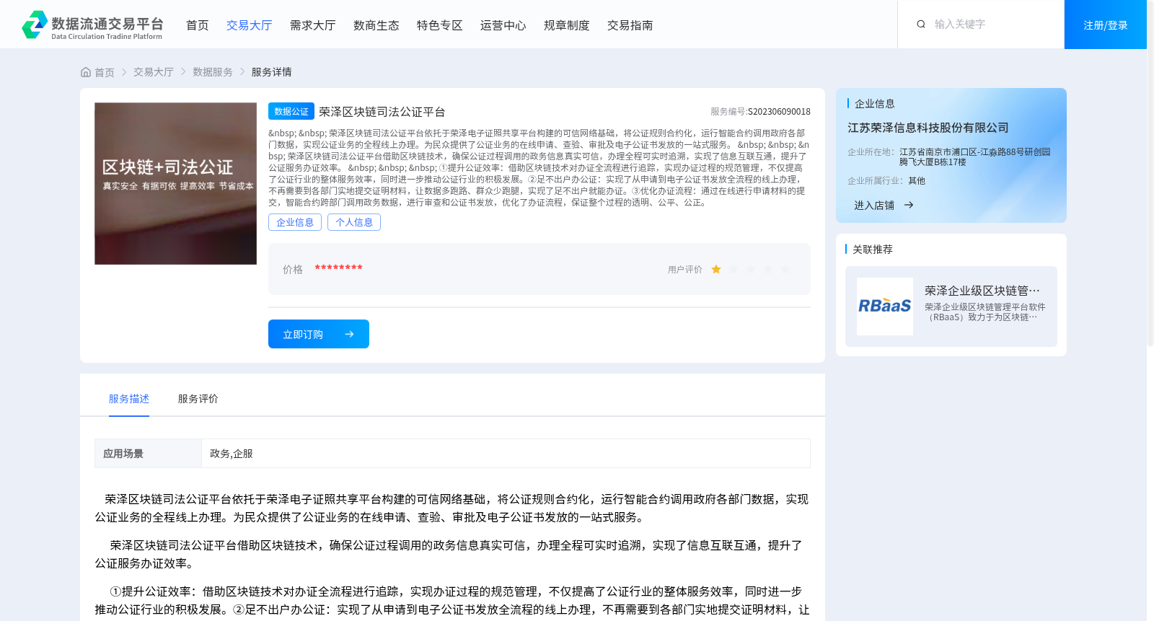
Task: Click the hidden price asterisks
Action: pyautogui.click(x=338, y=268)
